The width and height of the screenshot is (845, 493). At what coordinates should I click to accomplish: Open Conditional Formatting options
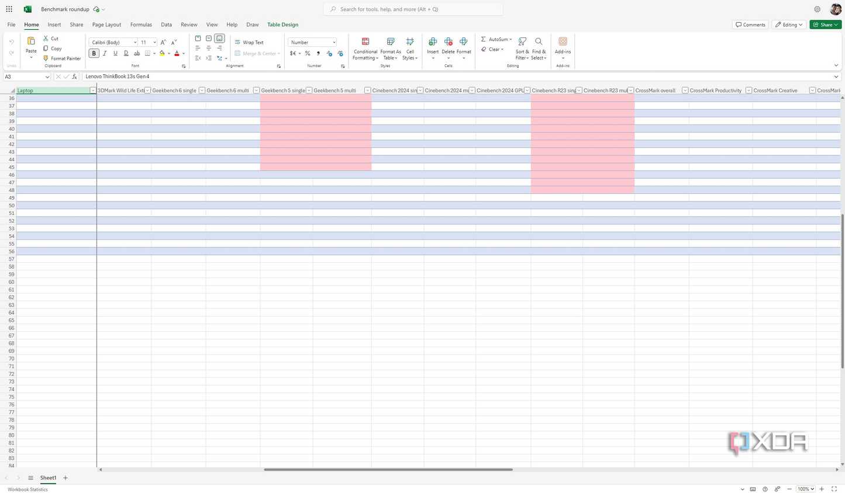(365, 48)
